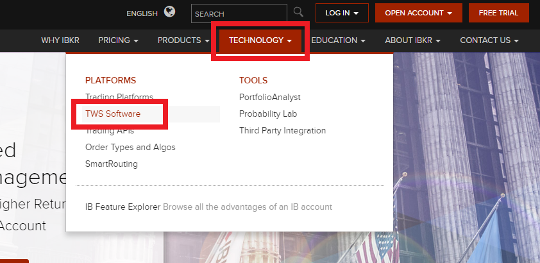Open Trading APIs link
The width and height of the screenshot is (540, 263).
(x=110, y=130)
